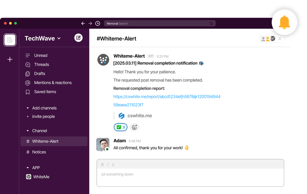Click the forward navigation arrow
Screen dimensions: 307x194
tap(90, 23)
